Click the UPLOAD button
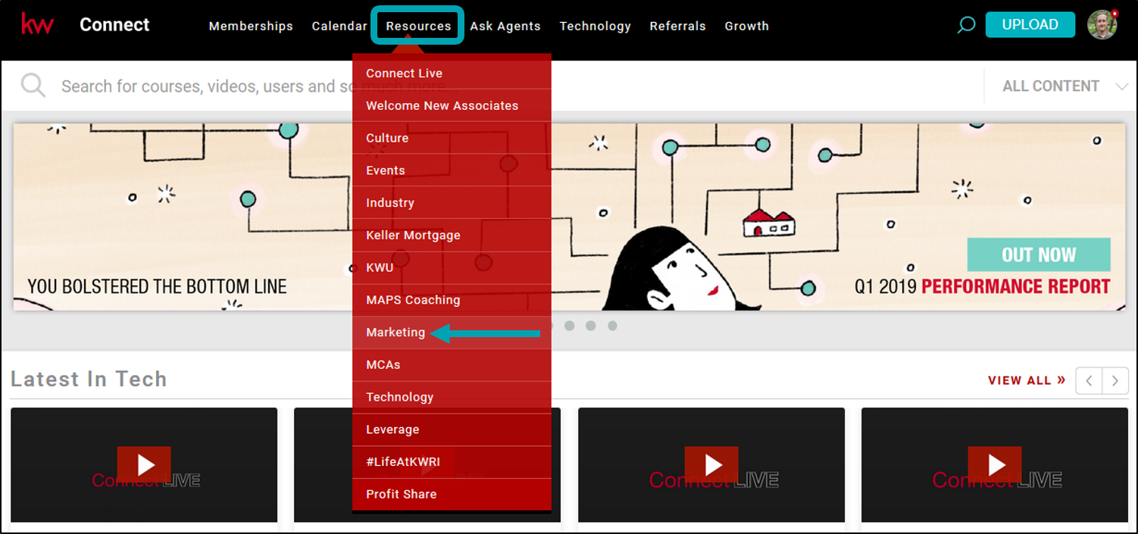This screenshot has width=1138, height=534. pos(1030,23)
